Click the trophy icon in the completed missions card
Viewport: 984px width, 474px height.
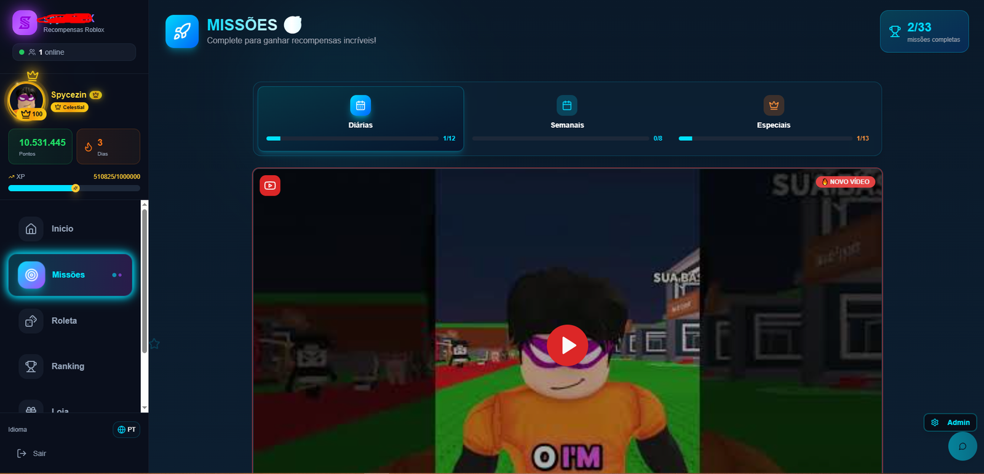(895, 31)
